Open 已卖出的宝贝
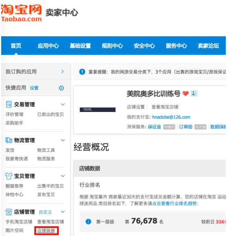Viewport: 227px width, 236px height. click(x=50, y=114)
